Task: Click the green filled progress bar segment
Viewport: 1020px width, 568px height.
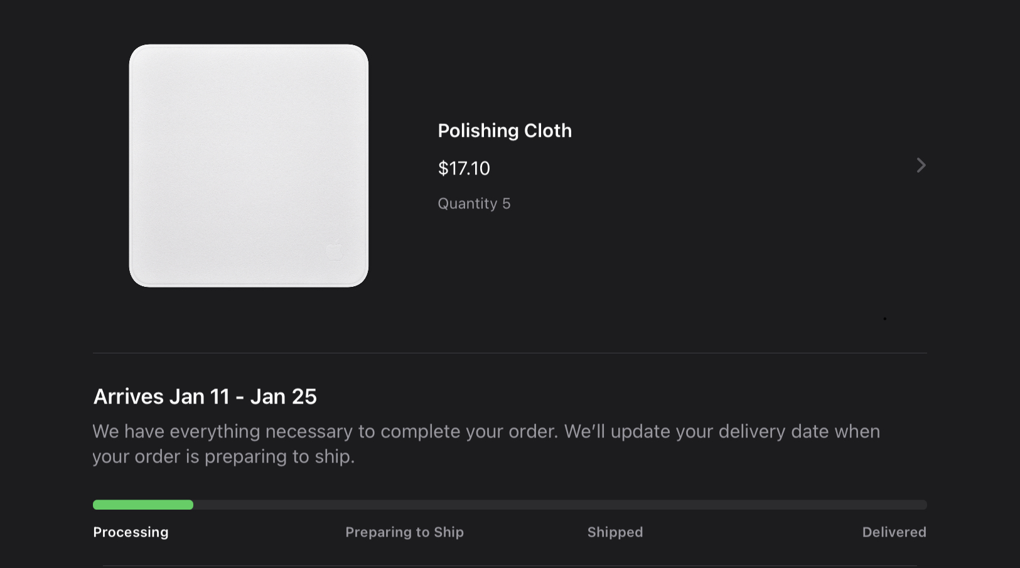Action: click(x=143, y=505)
